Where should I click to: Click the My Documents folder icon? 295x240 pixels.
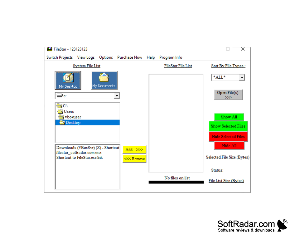click(104, 77)
